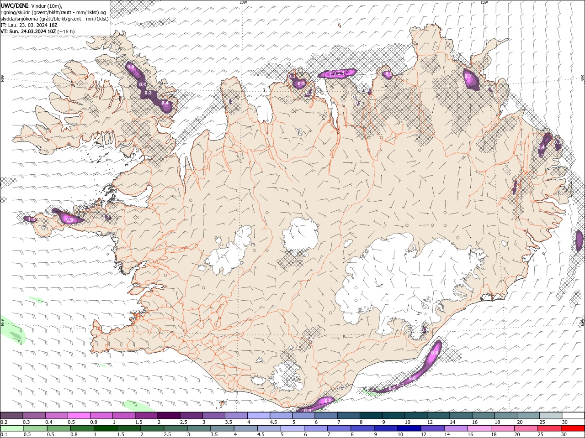Choose the light pink swatch labelled 16 in bottom legend row
Image resolution: width=585 pixels, height=438 pixels.
pos(479,428)
